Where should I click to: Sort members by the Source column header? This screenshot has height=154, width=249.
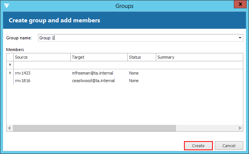tap(42, 57)
